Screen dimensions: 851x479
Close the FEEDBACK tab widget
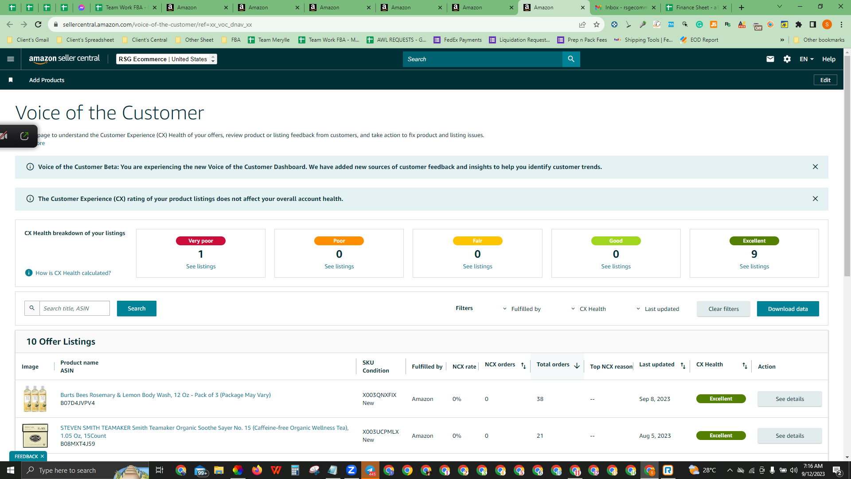42,456
